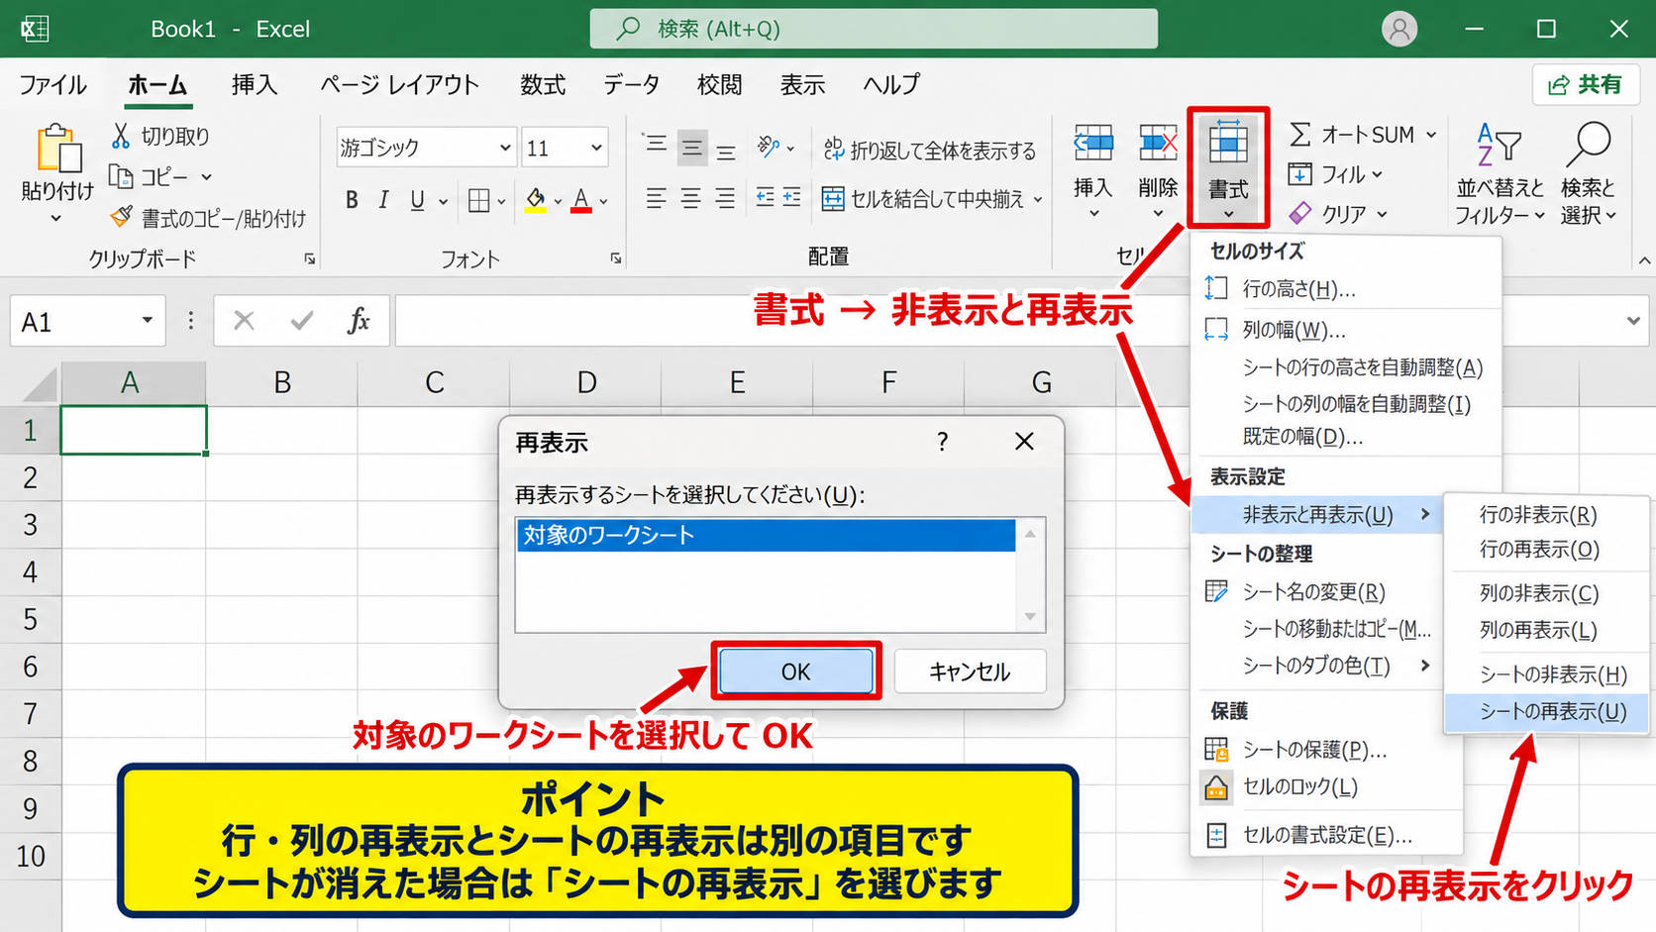Click Cancel (キャンセル) in the dialog
The width and height of the screenshot is (1656, 932).
point(970,672)
